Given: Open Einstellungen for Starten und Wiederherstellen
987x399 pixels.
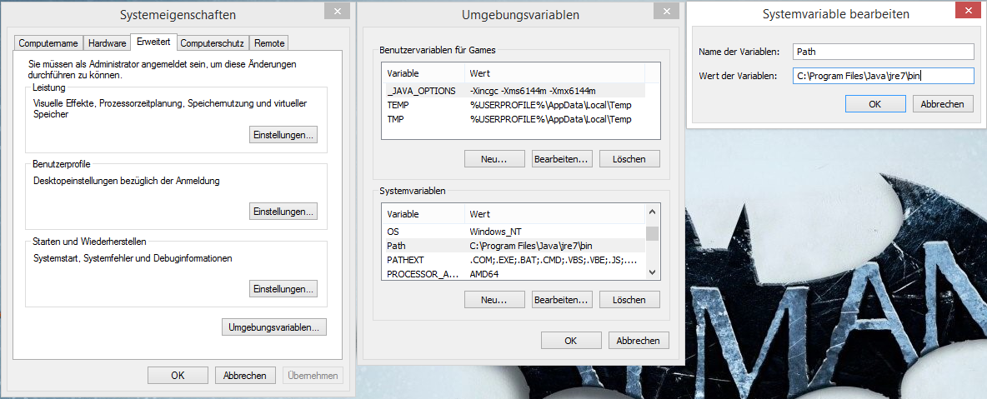Looking at the screenshot, I should pos(283,289).
